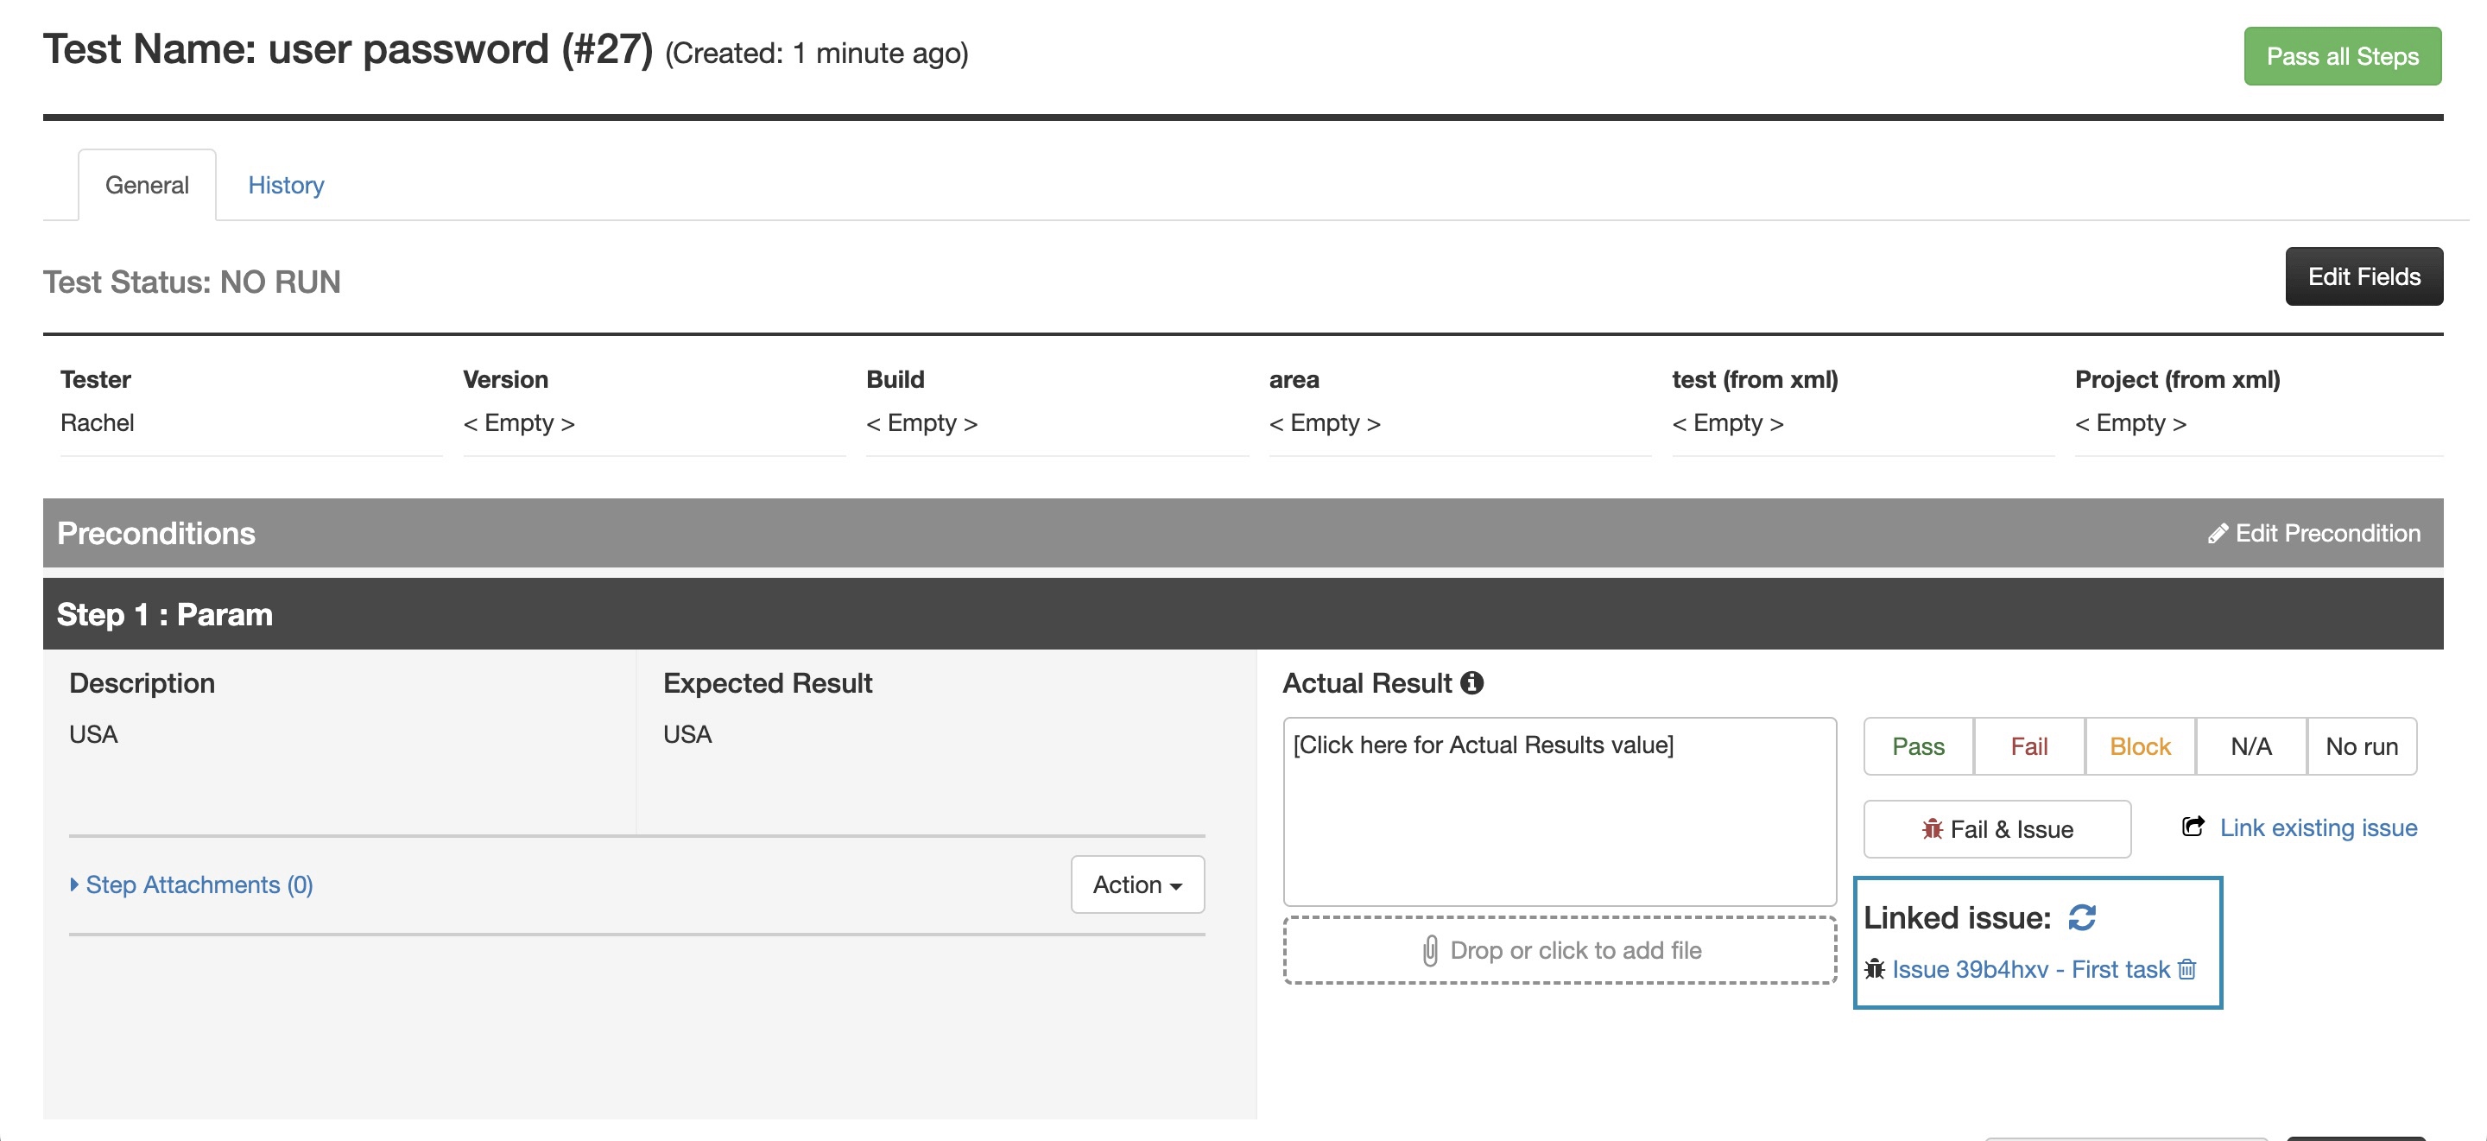Open Issue 39b4hxv - First task link
This screenshot has height=1141, width=2487.
click(2030, 969)
